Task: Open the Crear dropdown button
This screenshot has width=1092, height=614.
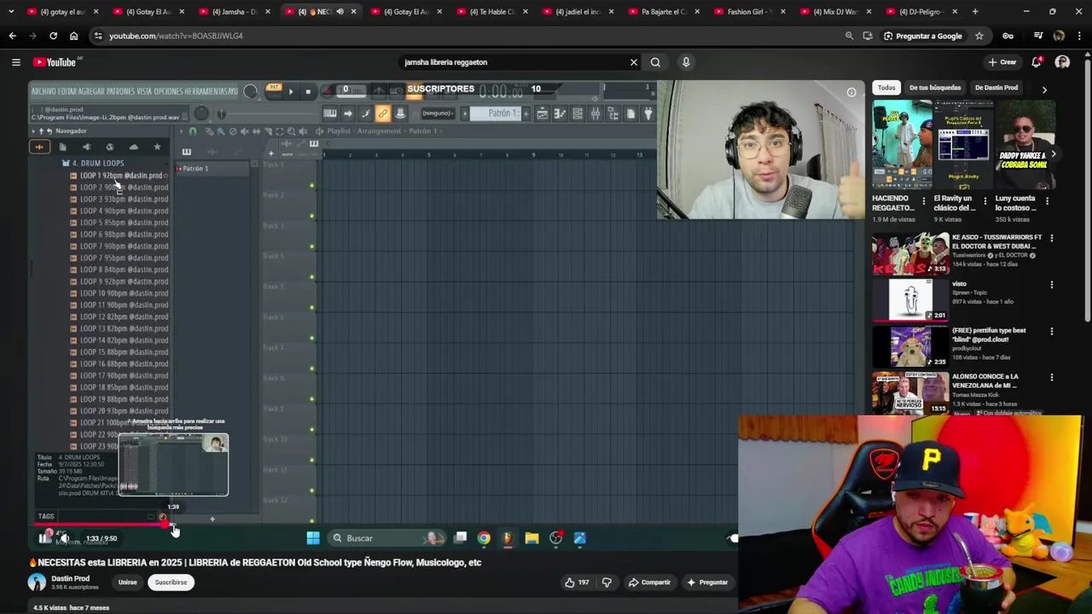Action: (x=1002, y=62)
